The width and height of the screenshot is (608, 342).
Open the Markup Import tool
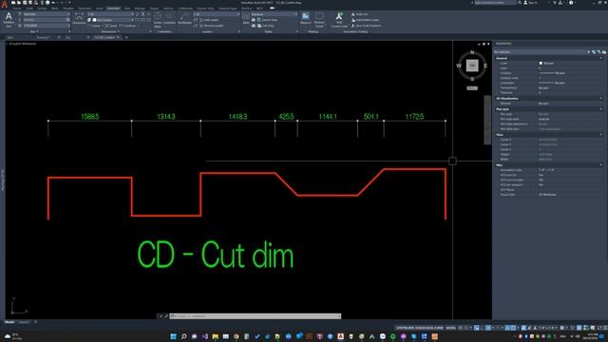click(x=306, y=18)
